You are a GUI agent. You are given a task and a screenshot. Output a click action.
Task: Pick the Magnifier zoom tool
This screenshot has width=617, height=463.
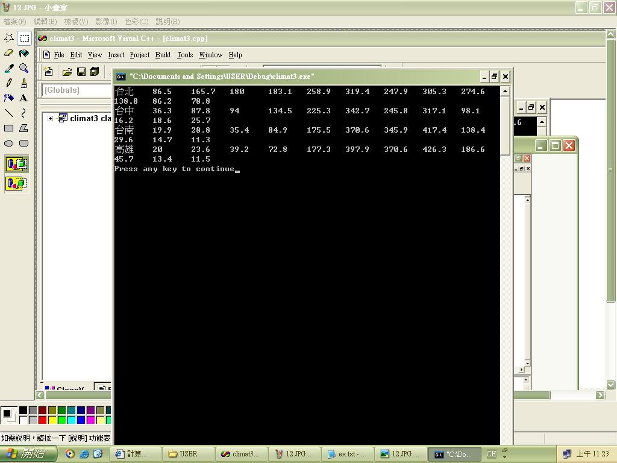click(23, 68)
